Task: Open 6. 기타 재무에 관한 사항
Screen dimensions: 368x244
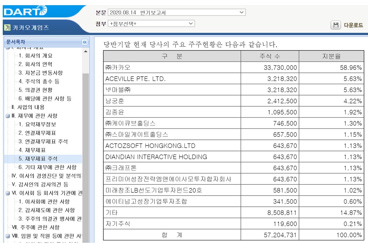Action: [47, 167]
